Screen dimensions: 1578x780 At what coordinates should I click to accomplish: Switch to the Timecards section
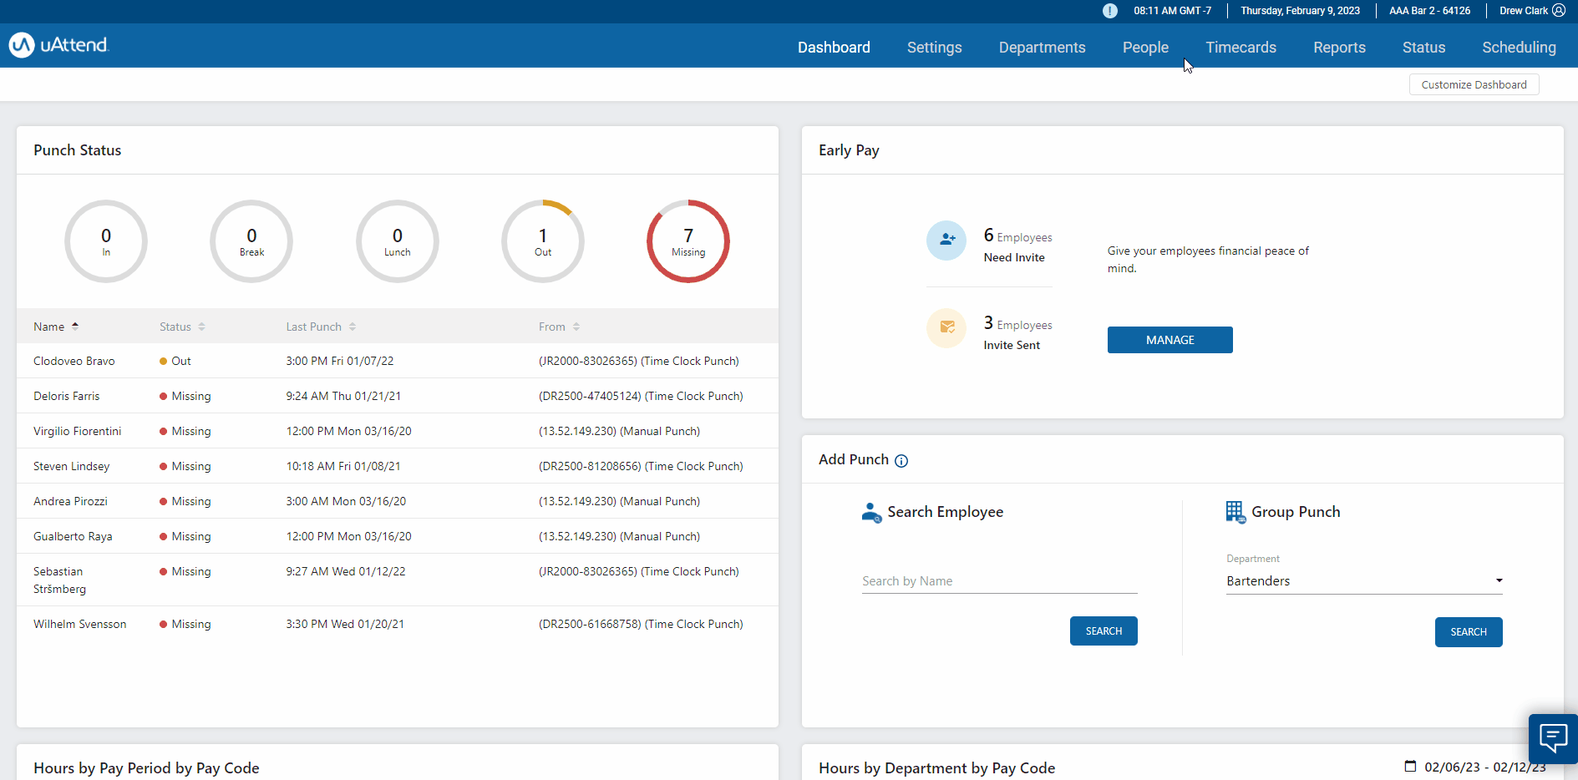pyautogui.click(x=1241, y=48)
